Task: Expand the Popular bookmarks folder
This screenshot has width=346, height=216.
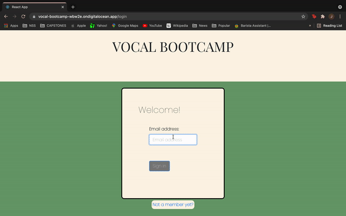Action: (x=221, y=25)
